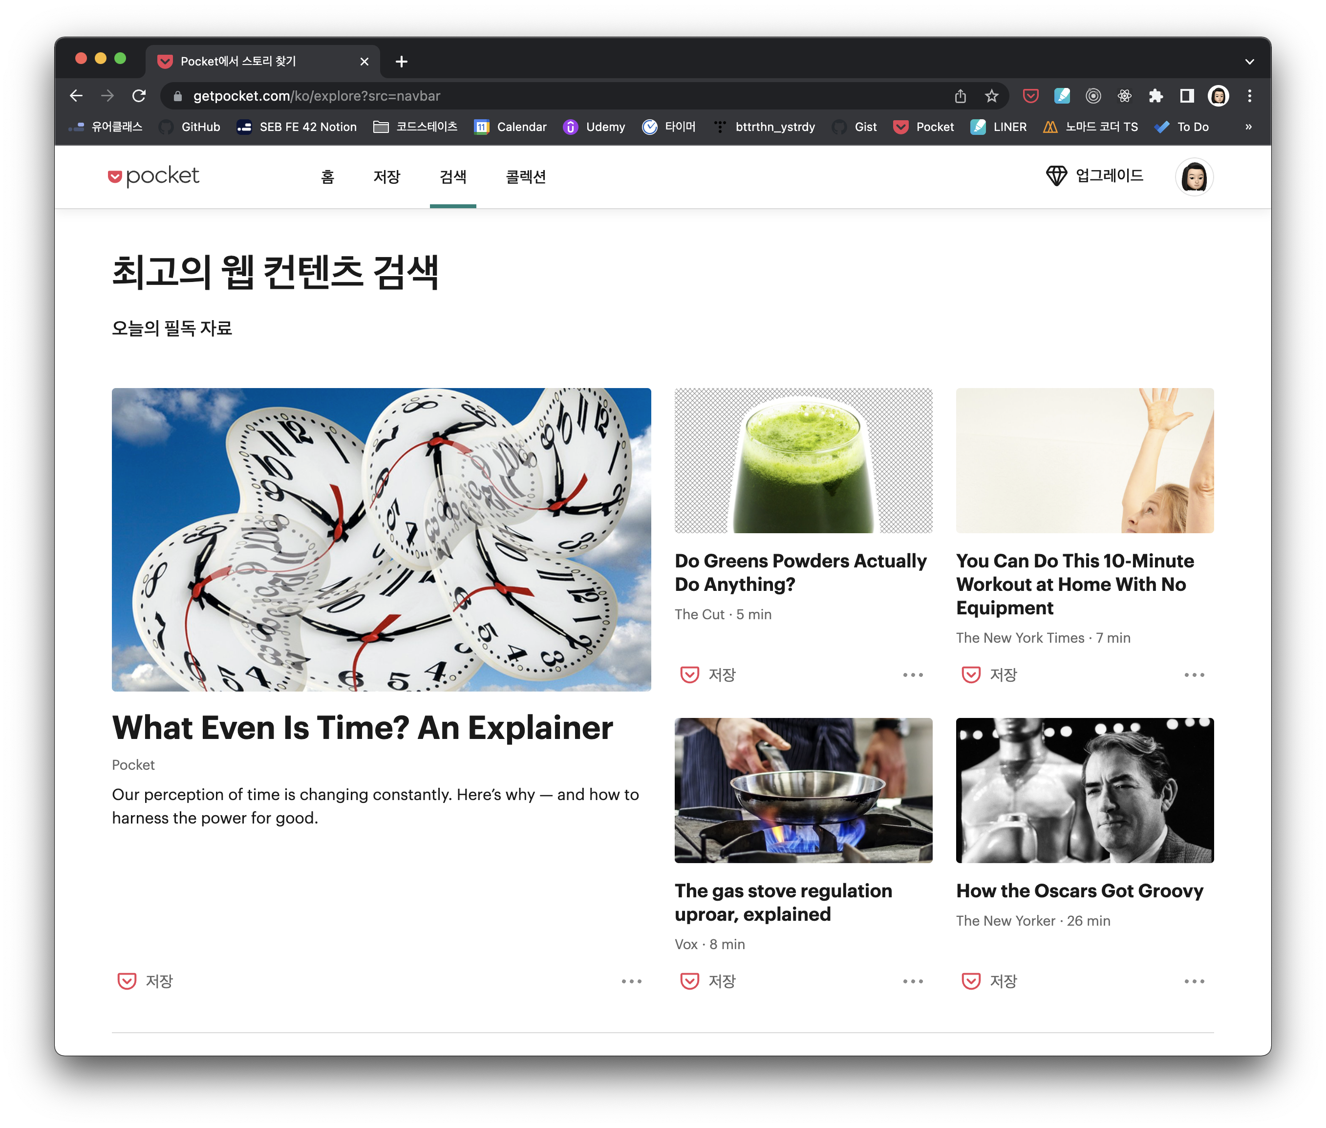Open a new browser tab
Image resolution: width=1326 pixels, height=1128 pixels.
401,62
